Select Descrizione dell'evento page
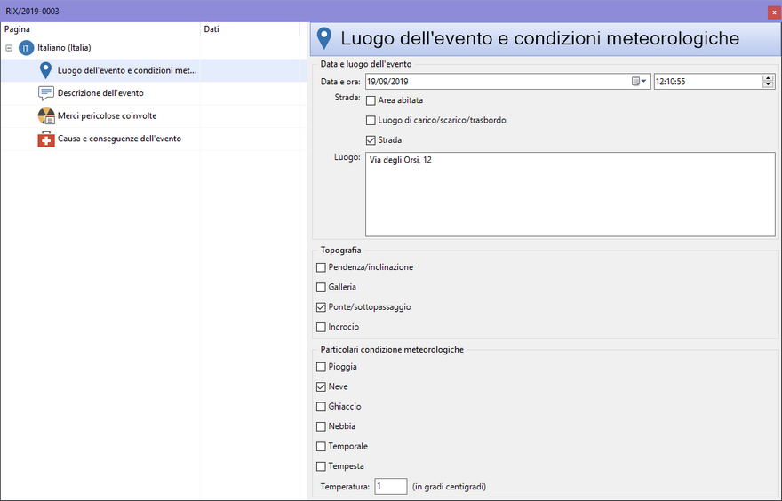Image resolution: width=782 pixels, height=501 pixels. click(x=100, y=93)
